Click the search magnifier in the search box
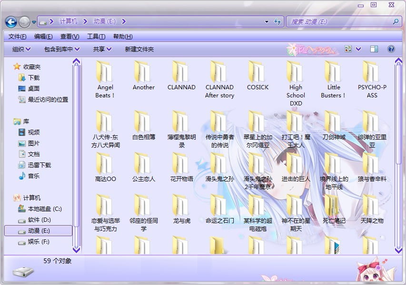 pos(395,21)
